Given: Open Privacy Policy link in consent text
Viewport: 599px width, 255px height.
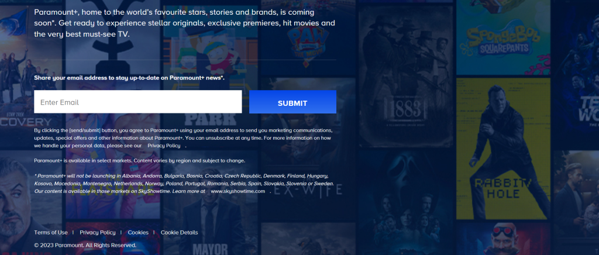Looking at the screenshot, I should (163, 146).
